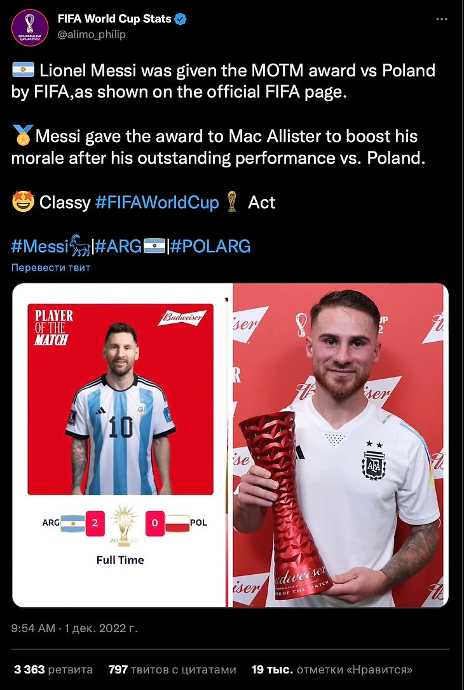The height and width of the screenshot is (690, 464).
Task: Open the @alimo_philip handle
Action: [x=92, y=34]
